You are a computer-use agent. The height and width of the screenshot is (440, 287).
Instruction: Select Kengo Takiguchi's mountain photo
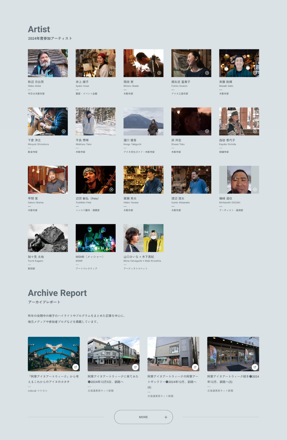pyautogui.click(x=143, y=121)
